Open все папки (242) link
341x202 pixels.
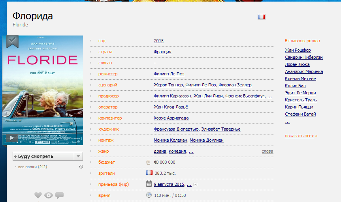click(32, 167)
